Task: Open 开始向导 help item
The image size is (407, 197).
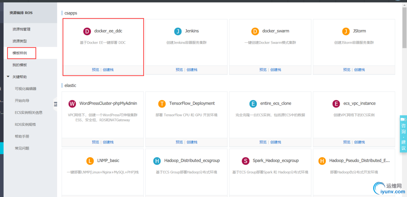Action: point(22,100)
